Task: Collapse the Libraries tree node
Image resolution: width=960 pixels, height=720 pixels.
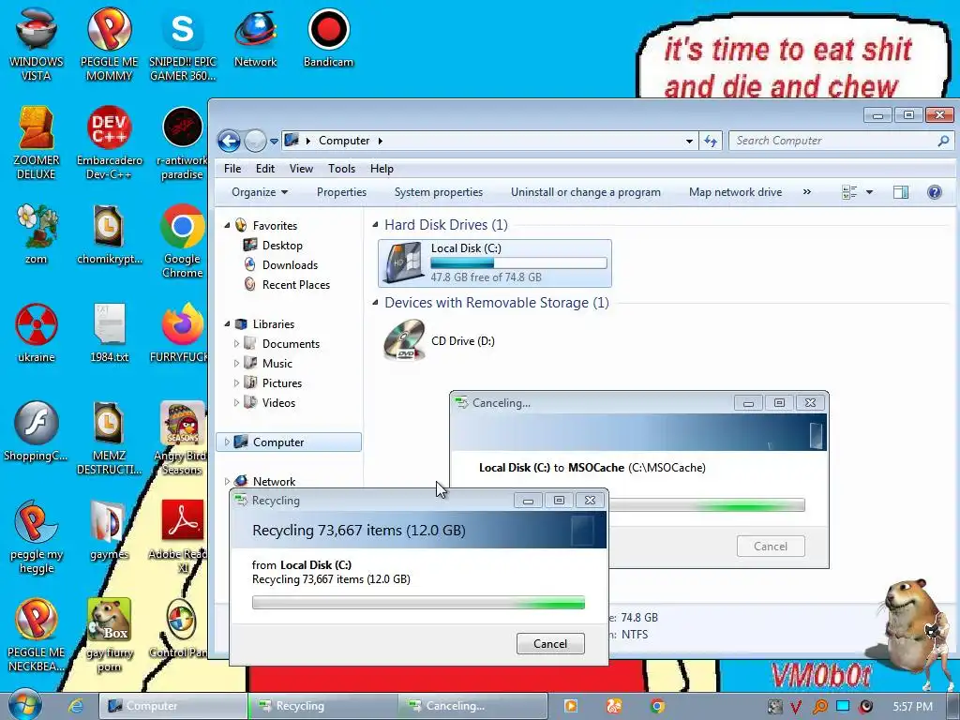Action: click(227, 323)
